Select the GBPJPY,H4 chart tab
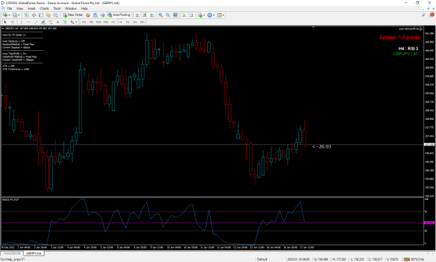Screen dimensions: 436x262 [x=33, y=254]
